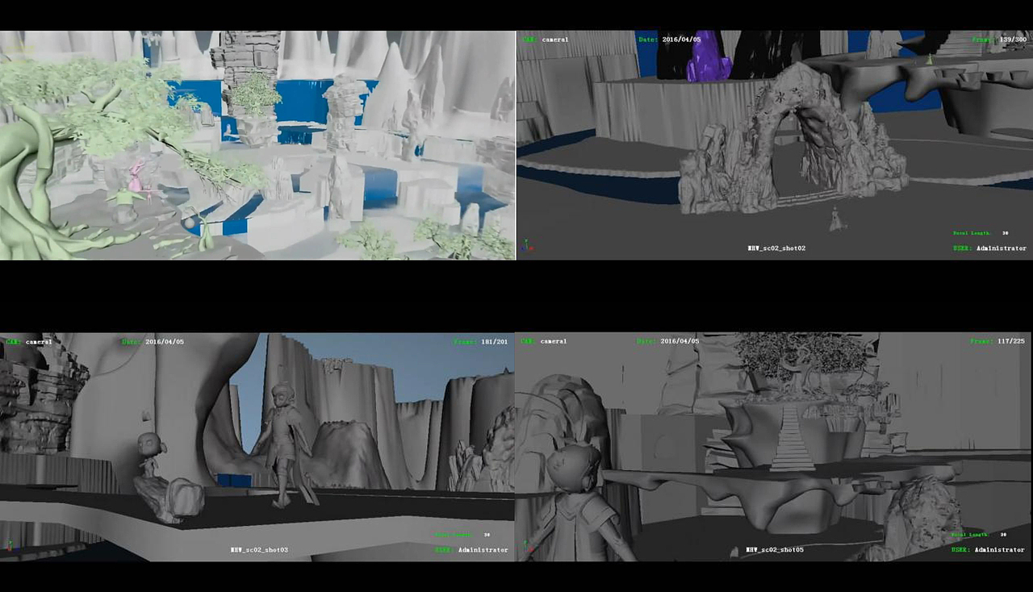Click the frame counter 139/300
The image size is (1033, 592).
(1013, 40)
